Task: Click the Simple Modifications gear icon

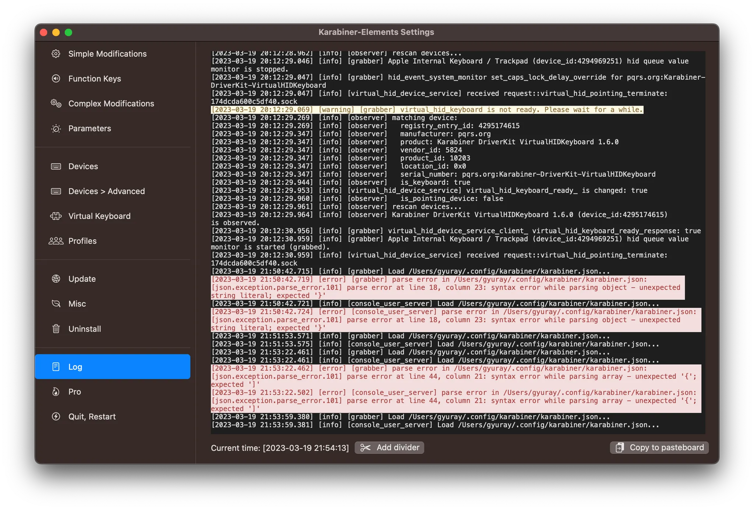Action: [56, 54]
